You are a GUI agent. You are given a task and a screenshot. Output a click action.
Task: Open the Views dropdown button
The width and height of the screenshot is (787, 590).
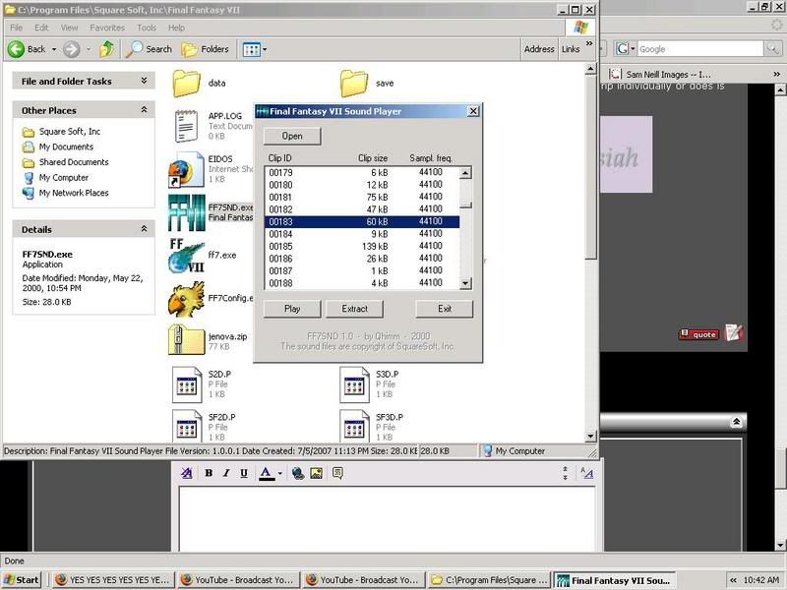[x=255, y=49]
